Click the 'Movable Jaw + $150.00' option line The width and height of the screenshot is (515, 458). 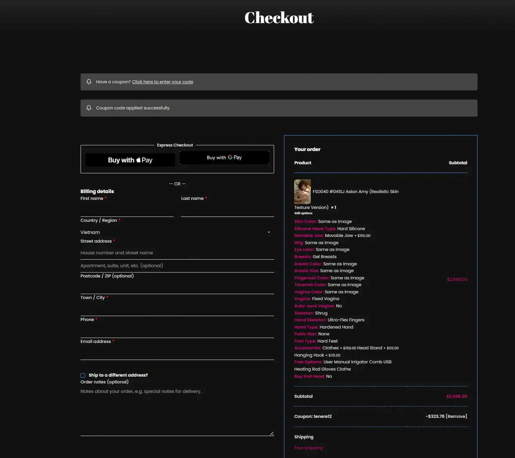click(x=332, y=235)
